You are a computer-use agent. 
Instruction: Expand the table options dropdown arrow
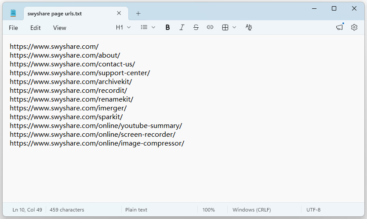pyautogui.click(x=234, y=27)
